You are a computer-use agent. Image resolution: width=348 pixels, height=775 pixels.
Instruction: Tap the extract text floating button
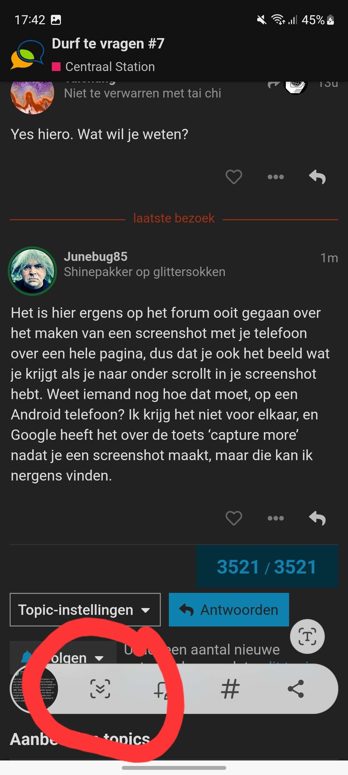click(307, 636)
